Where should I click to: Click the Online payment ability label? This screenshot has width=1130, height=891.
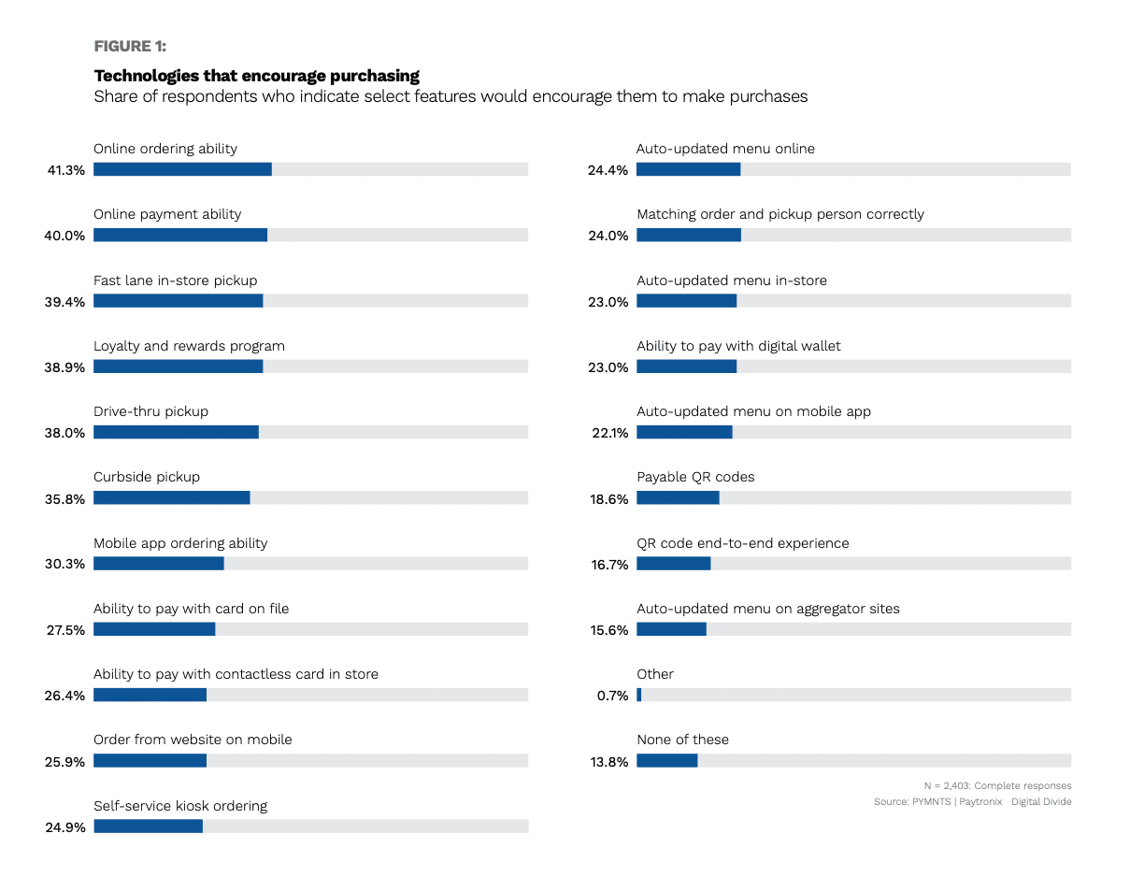(x=167, y=214)
